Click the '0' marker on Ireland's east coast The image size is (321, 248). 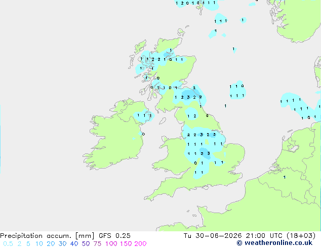point(143,134)
